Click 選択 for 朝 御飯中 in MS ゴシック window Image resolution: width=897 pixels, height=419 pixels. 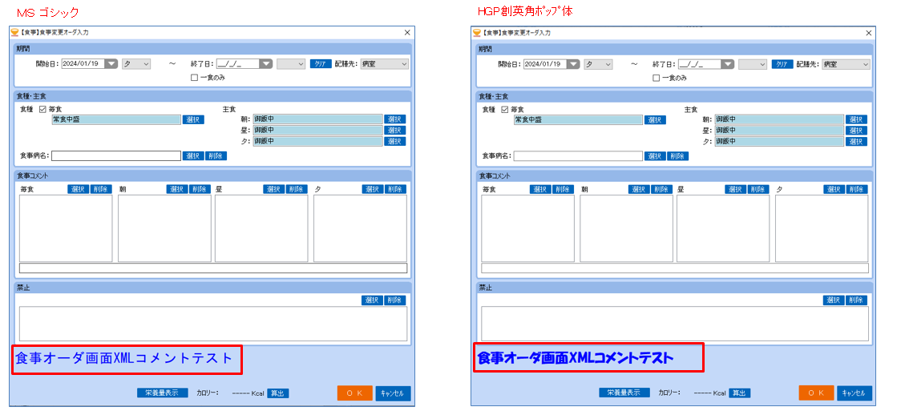(x=395, y=119)
